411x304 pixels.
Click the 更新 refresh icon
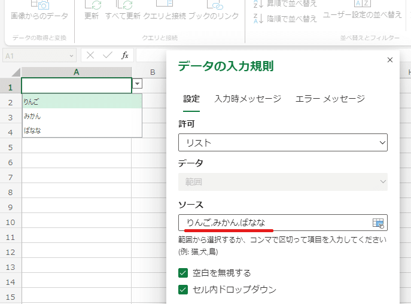pyautogui.click(x=92, y=4)
